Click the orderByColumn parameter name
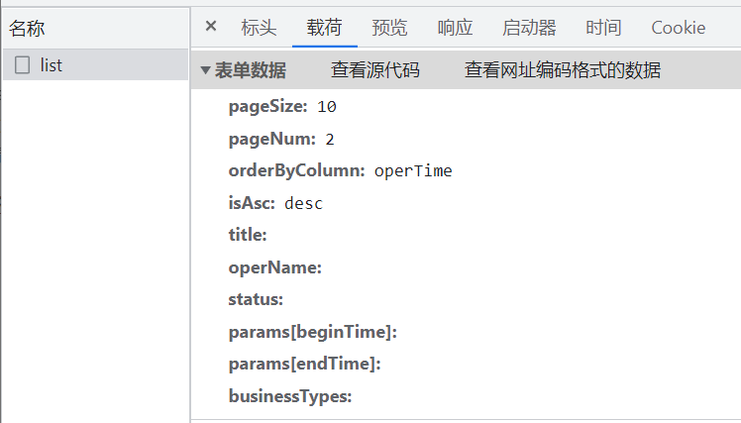Screen dimensions: 741x423 point(297,170)
